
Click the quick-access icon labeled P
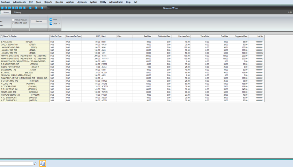coord(2,8)
